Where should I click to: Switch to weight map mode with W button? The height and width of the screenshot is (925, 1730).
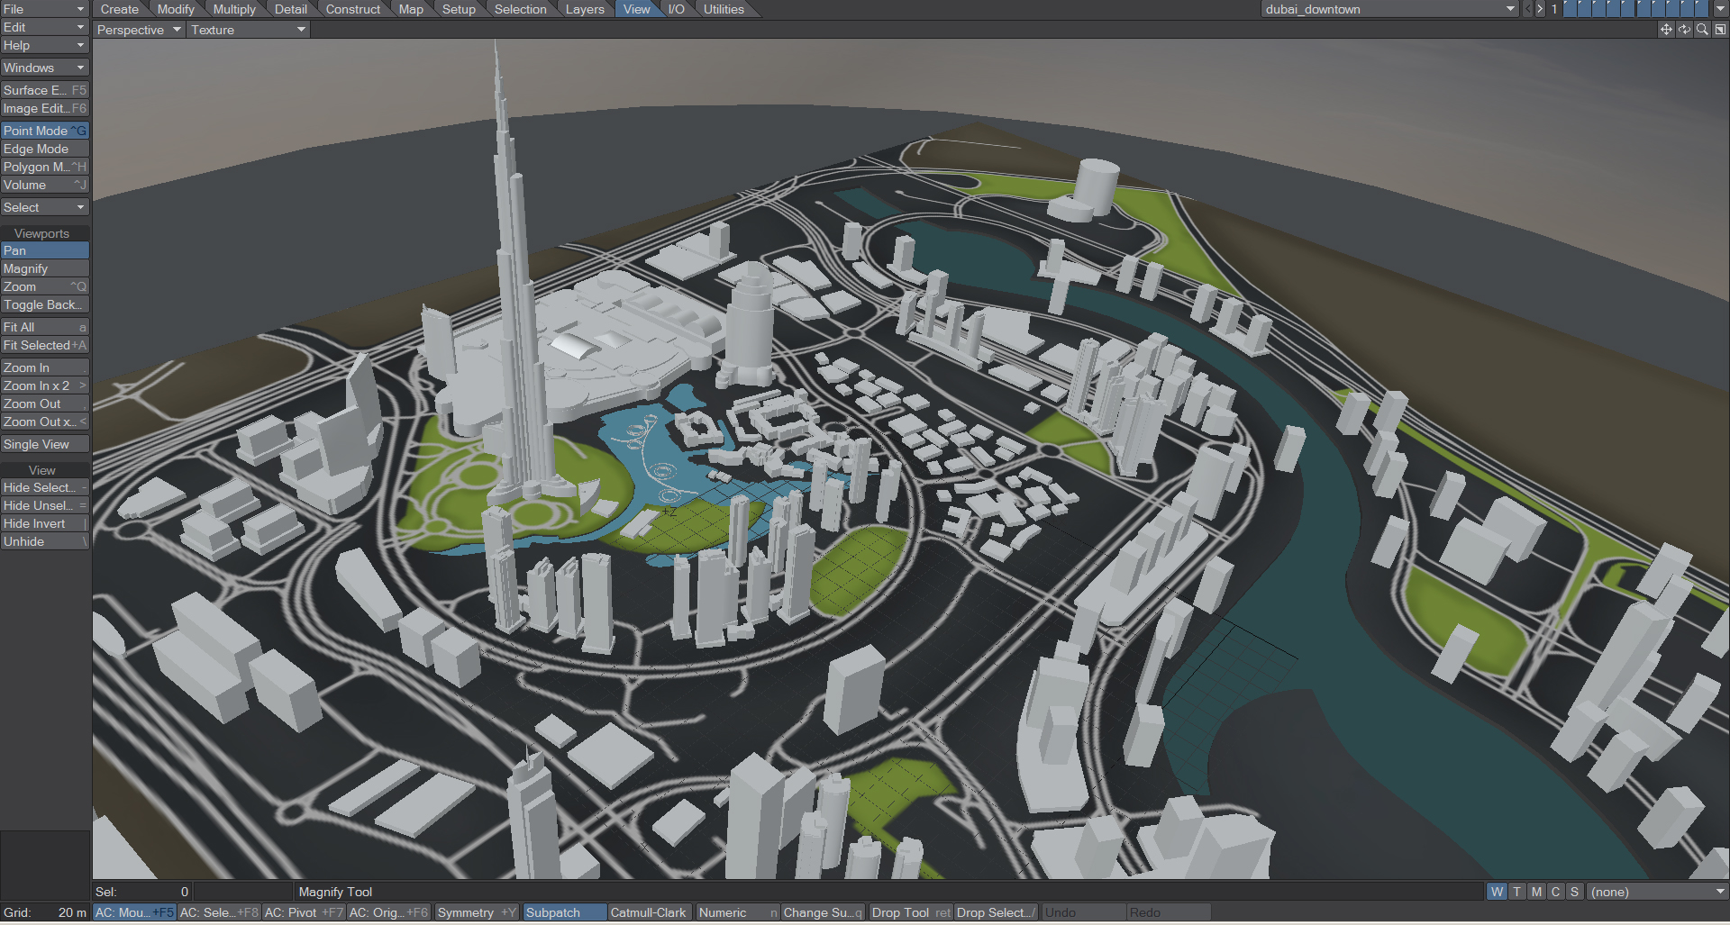coord(1497,891)
